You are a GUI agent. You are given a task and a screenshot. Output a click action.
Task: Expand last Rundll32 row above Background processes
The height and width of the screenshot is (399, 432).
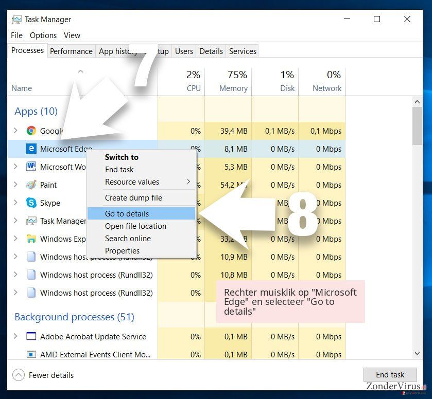15,293
